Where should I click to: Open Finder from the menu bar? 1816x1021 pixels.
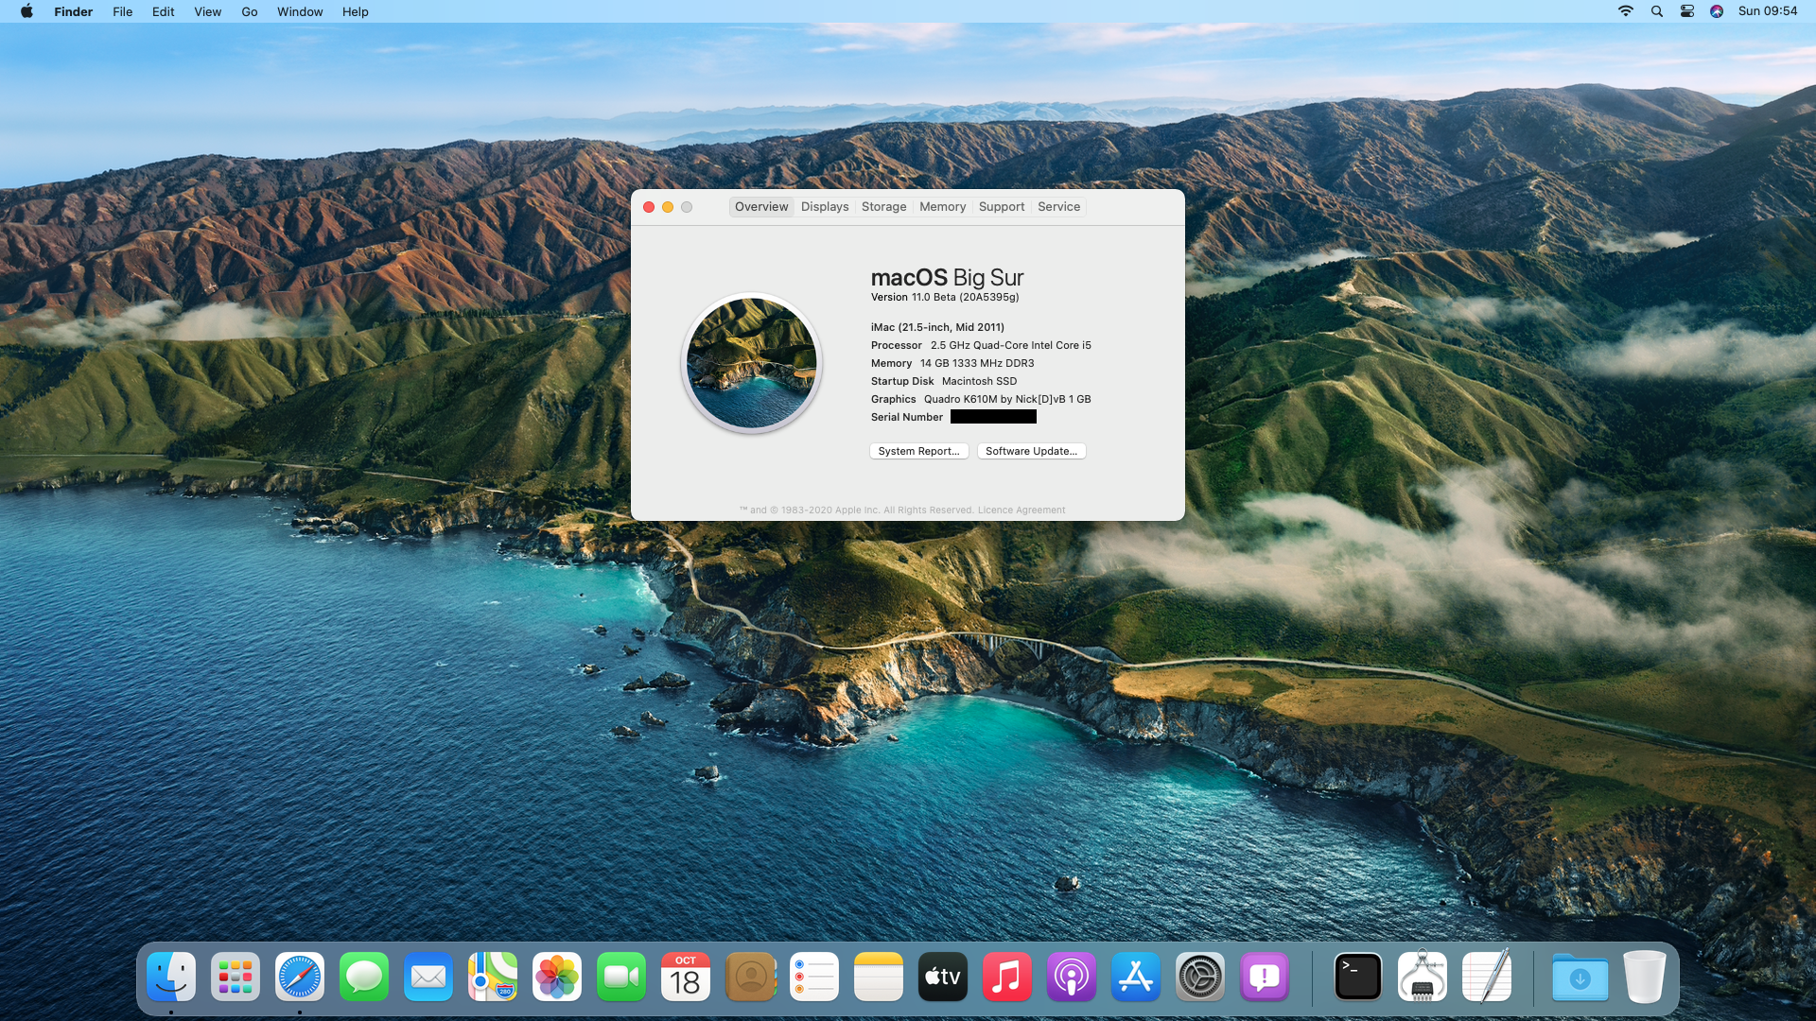(71, 11)
